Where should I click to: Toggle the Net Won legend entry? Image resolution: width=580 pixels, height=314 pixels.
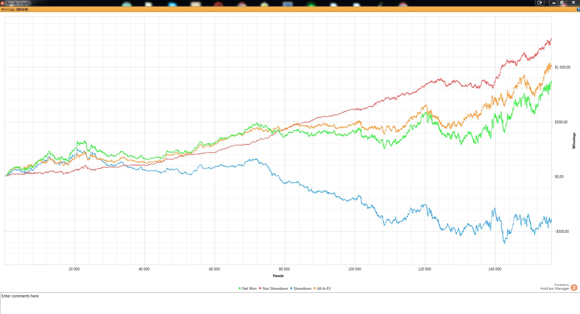click(x=247, y=289)
